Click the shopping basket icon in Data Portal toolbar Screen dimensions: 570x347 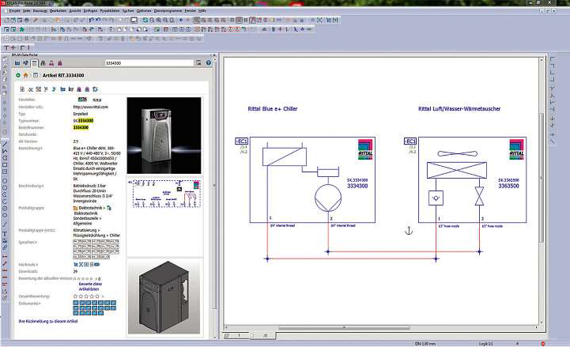[60, 63]
